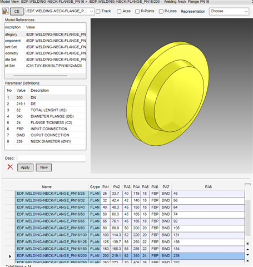Viewport: 253px width, 267px height.
Task: Click the PA1 column header
Action: coord(106,187)
